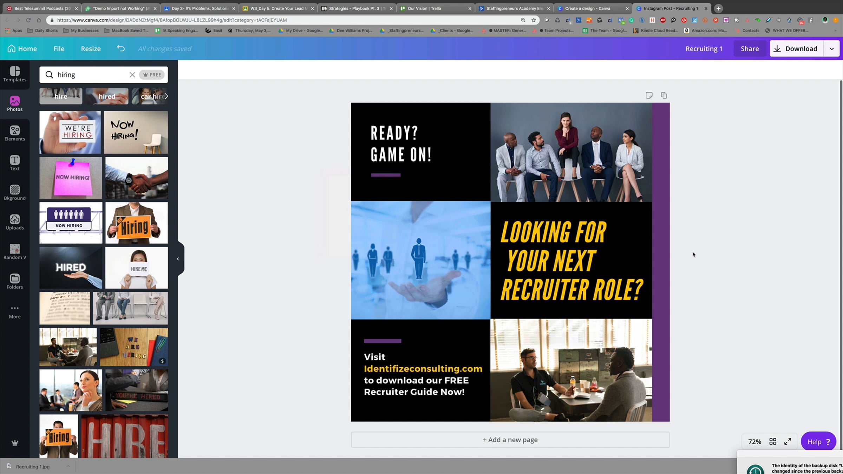This screenshot has height=474, width=843.
Task: Select the WE'RE HIRING photo thumbnail
Action: coord(70,132)
